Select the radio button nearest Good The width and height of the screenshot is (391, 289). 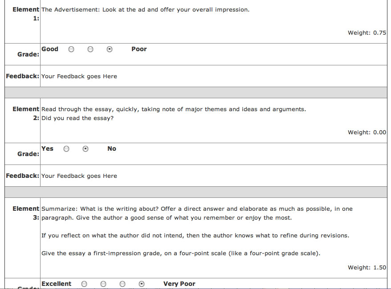pos(71,49)
